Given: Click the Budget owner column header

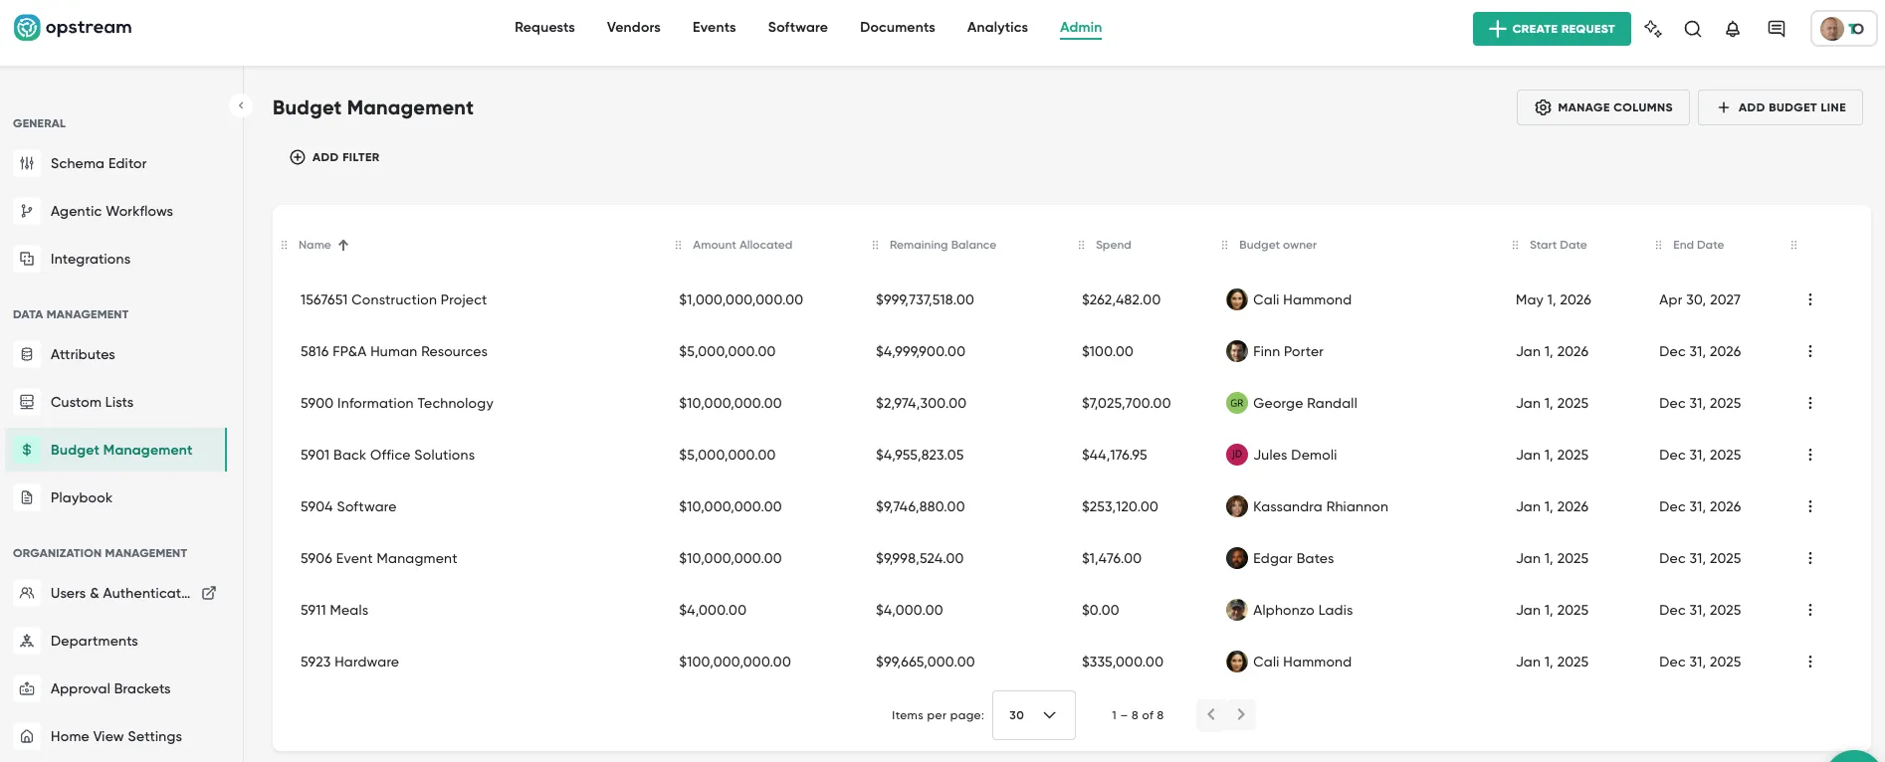Looking at the screenshot, I should coord(1278,245).
